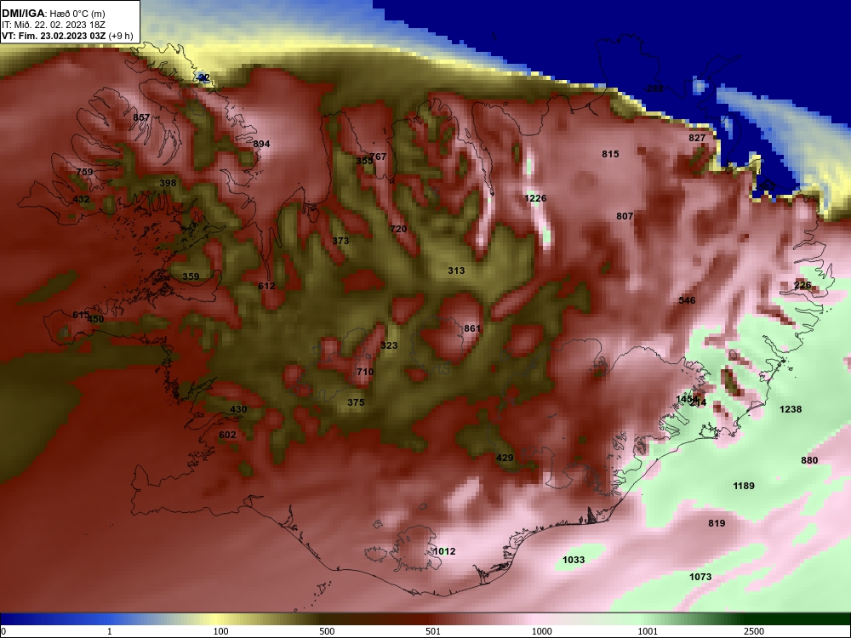Screen dimensions: 851x638
Task: Click the map value 710
Action: tap(365, 372)
